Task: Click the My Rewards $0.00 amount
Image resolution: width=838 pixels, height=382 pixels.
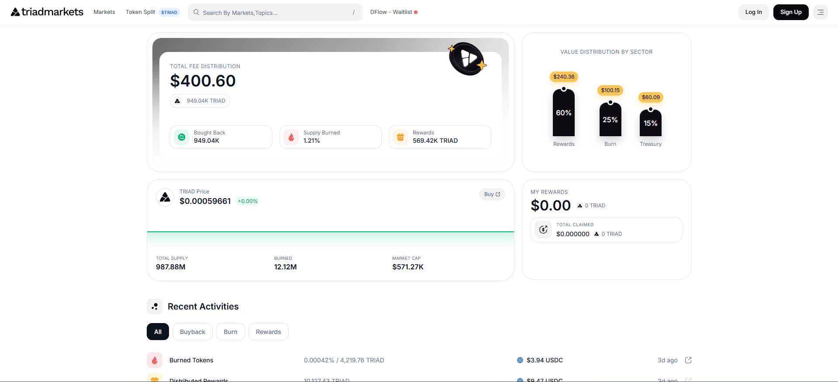Action: [551, 205]
